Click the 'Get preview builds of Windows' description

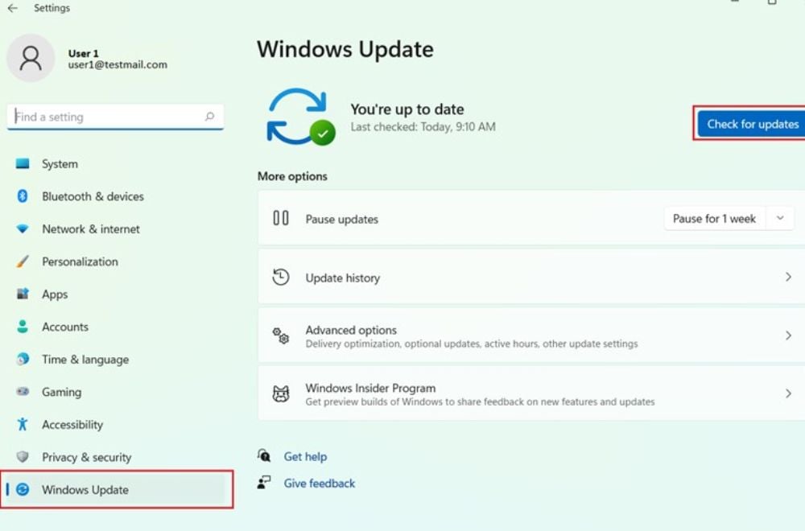pyautogui.click(x=480, y=401)
